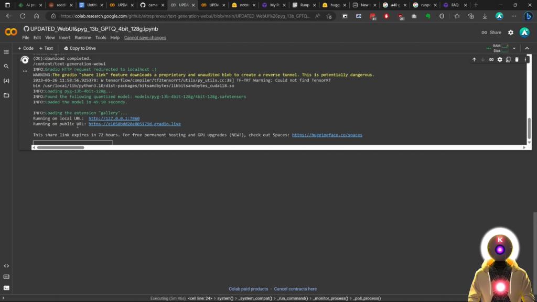Viewport: 537px width, 302px height.
Task: Click the browser address bar
Action: [x=185, y=16]
